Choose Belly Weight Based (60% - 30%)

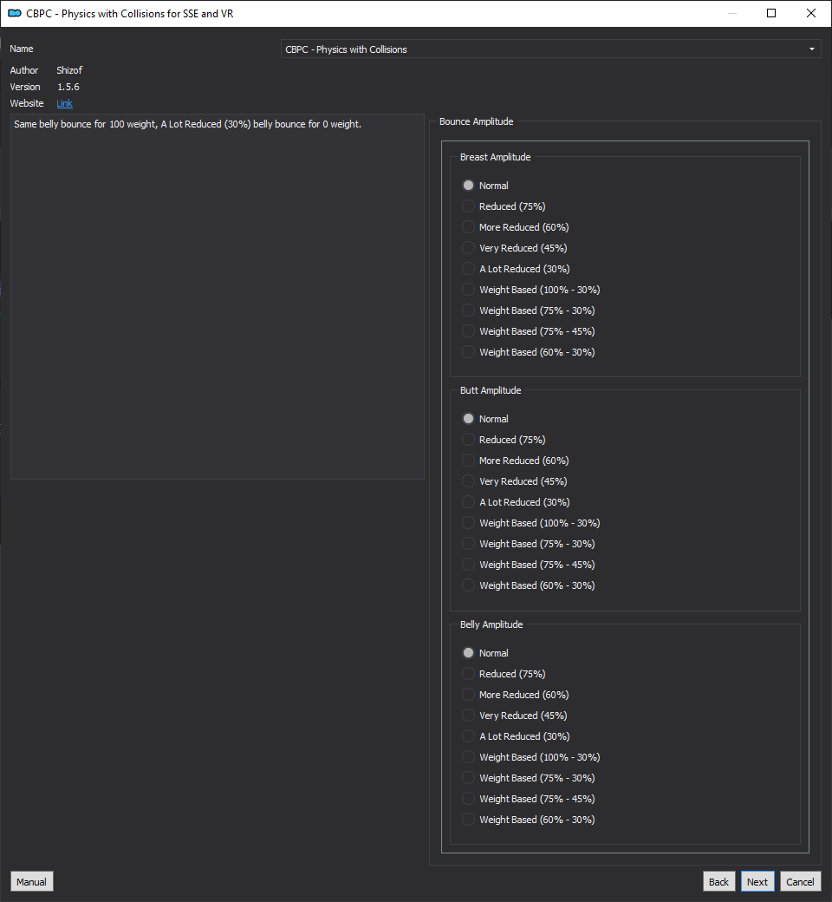point(529,820)
